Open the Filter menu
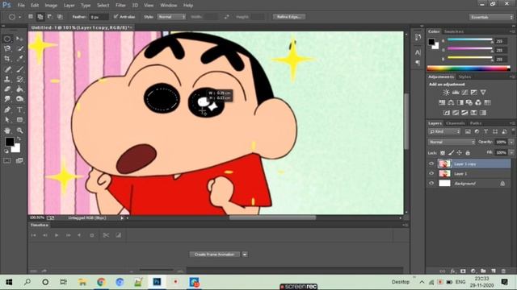The width and height of the screenshot is (517, 290). coord(120,6)
